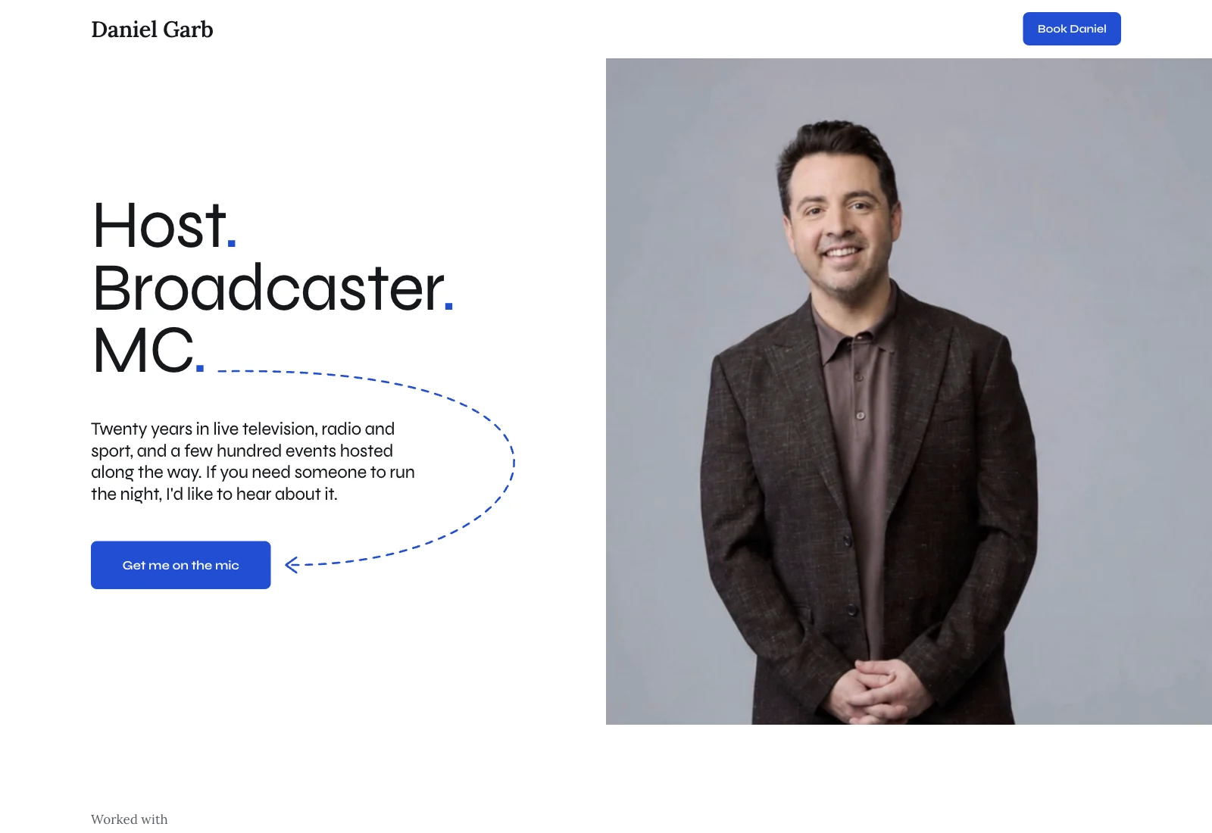The height and width of the screenshot is (833, 1212).
Task: Open the Daniel Garb site logo link
Action: coord(152,30)
